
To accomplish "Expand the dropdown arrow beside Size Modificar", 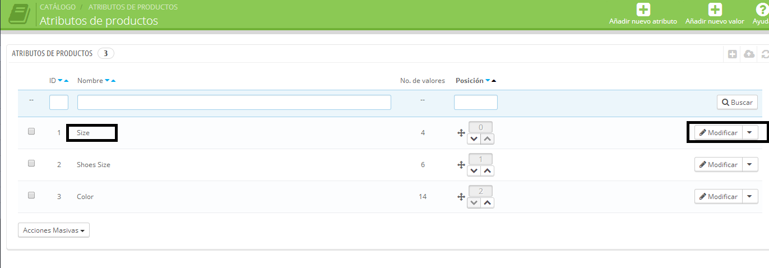I will [x=750, y=133].
